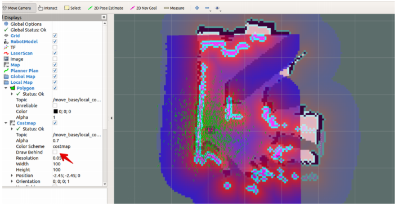Image resolution: width=398 pixels, height=207 pixels.
Task: Select the Measure ruler tool
Action: click(x=174, y=8)
